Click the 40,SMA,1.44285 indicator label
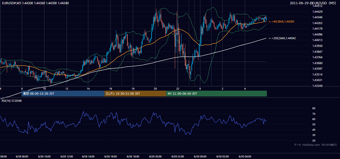The width and height of the screenshot is (340, 159). (x=281, y=21)
